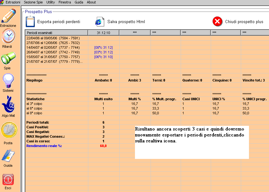Click the Periodi esaminati column header

(x=56, y=33)
